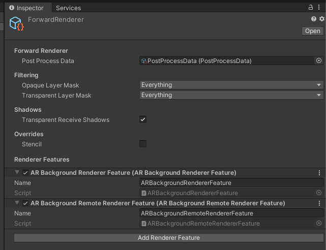This screenshot has width=326, height=250.
Task: Disable the AR Background Renderer Feature checkbox
Action: [x=25, y=173]
